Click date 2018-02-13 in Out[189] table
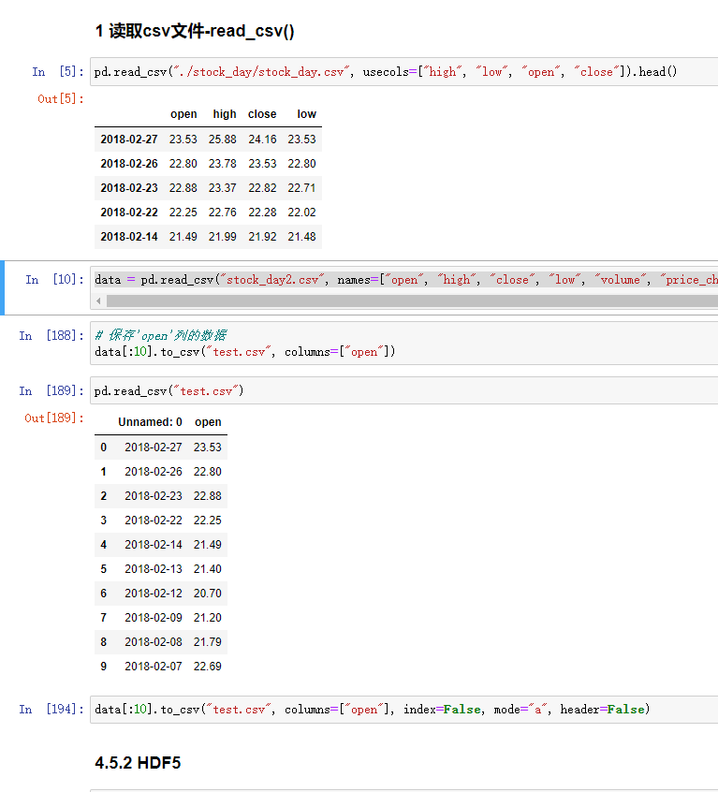The height and width of the screenshot is (792, 718). click(154, 569)
